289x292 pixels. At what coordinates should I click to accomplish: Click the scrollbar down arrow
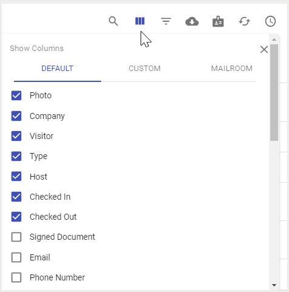[274, 285]
